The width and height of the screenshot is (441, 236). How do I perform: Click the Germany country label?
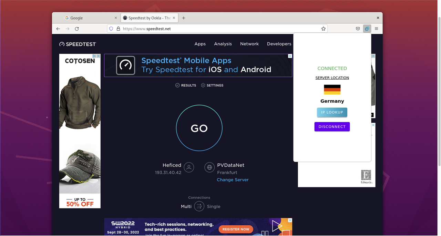coord(332,101)
